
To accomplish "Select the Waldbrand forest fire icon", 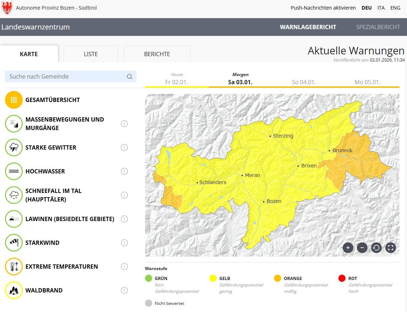I will click(14, 290).
